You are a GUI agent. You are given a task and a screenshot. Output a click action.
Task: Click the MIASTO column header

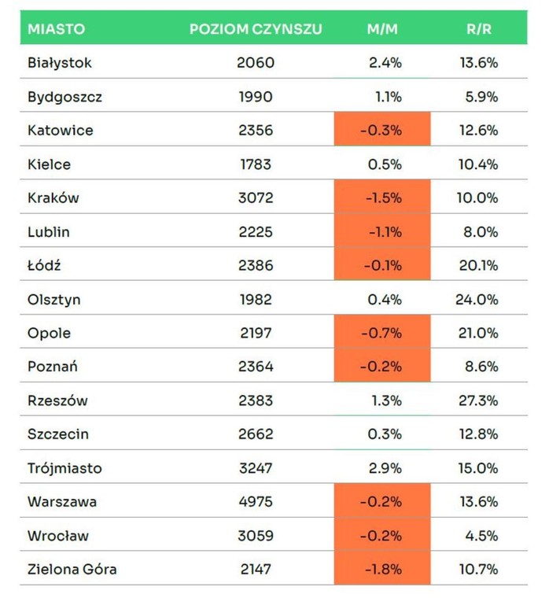[56, 29]
